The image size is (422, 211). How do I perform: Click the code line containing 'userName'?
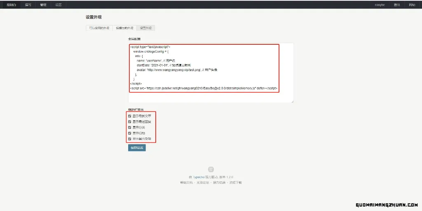click(156, 61)
